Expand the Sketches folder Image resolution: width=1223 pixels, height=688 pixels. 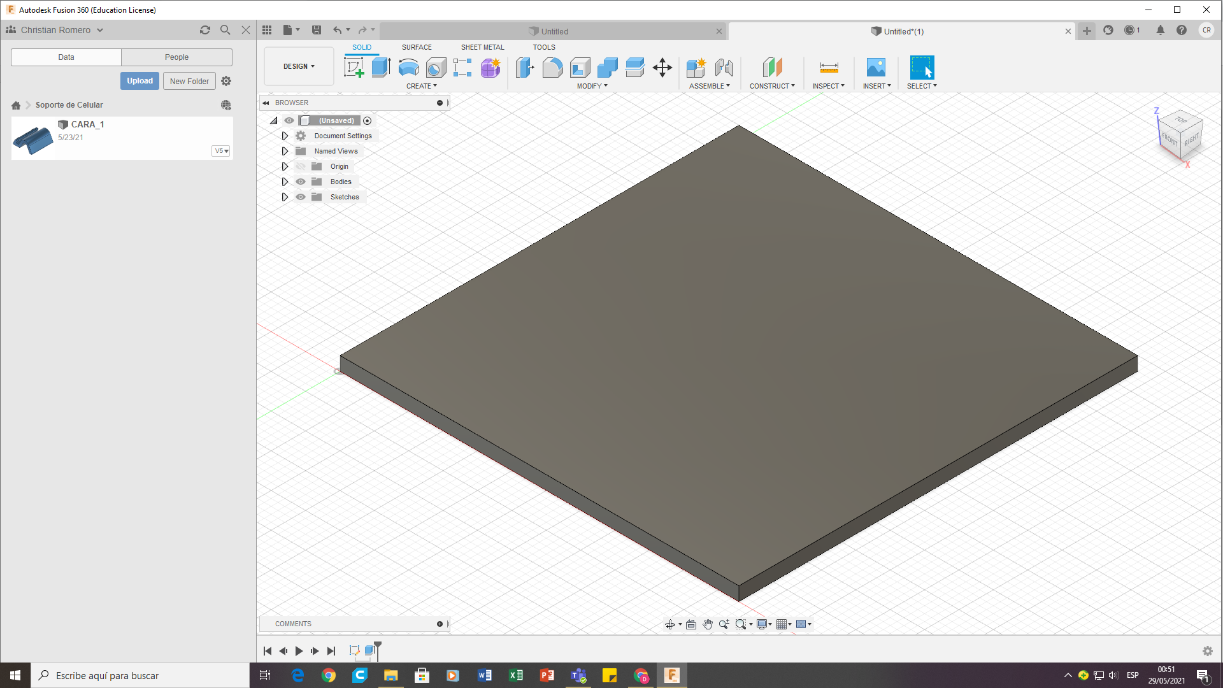(x=285, y=197)
